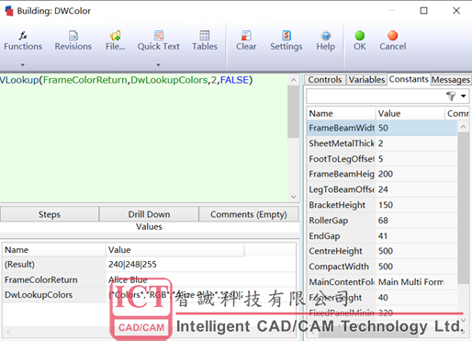Confirm with the green OK button
The width and height of the screenshot is (472, 341).
360,40
